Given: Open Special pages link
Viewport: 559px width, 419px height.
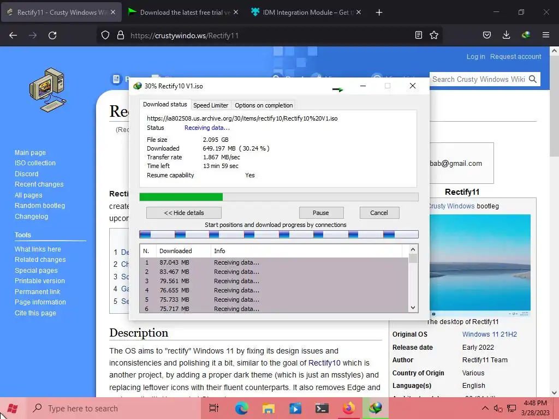Looking at the screenshot, I should point(36,271).
